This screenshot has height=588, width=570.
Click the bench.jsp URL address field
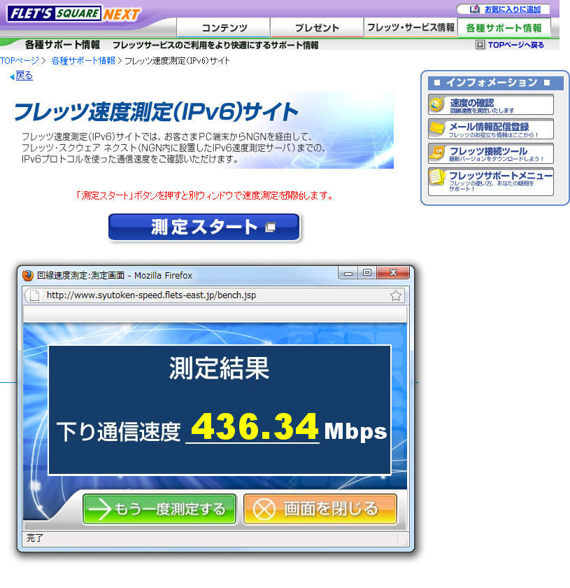[x=210, y=295]
